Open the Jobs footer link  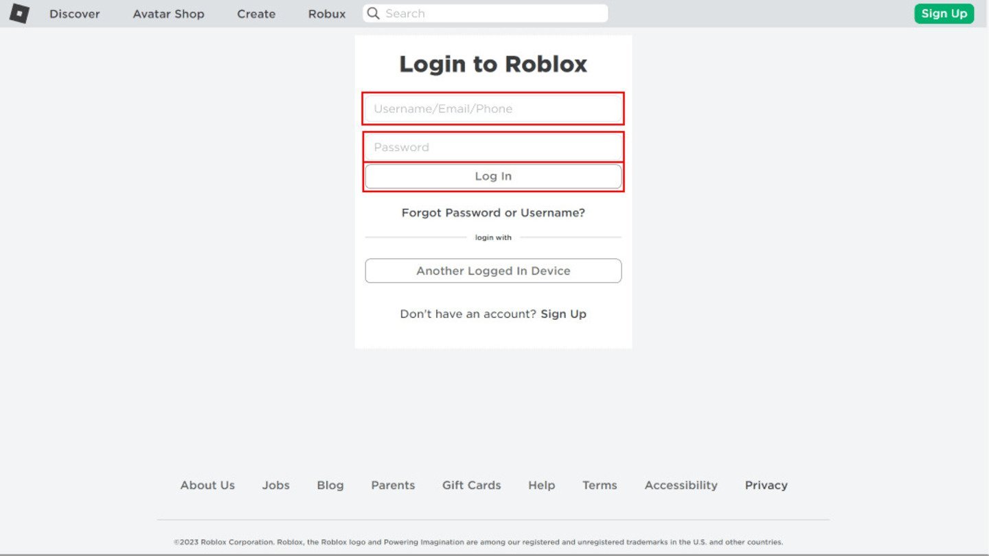click(276, 485)
